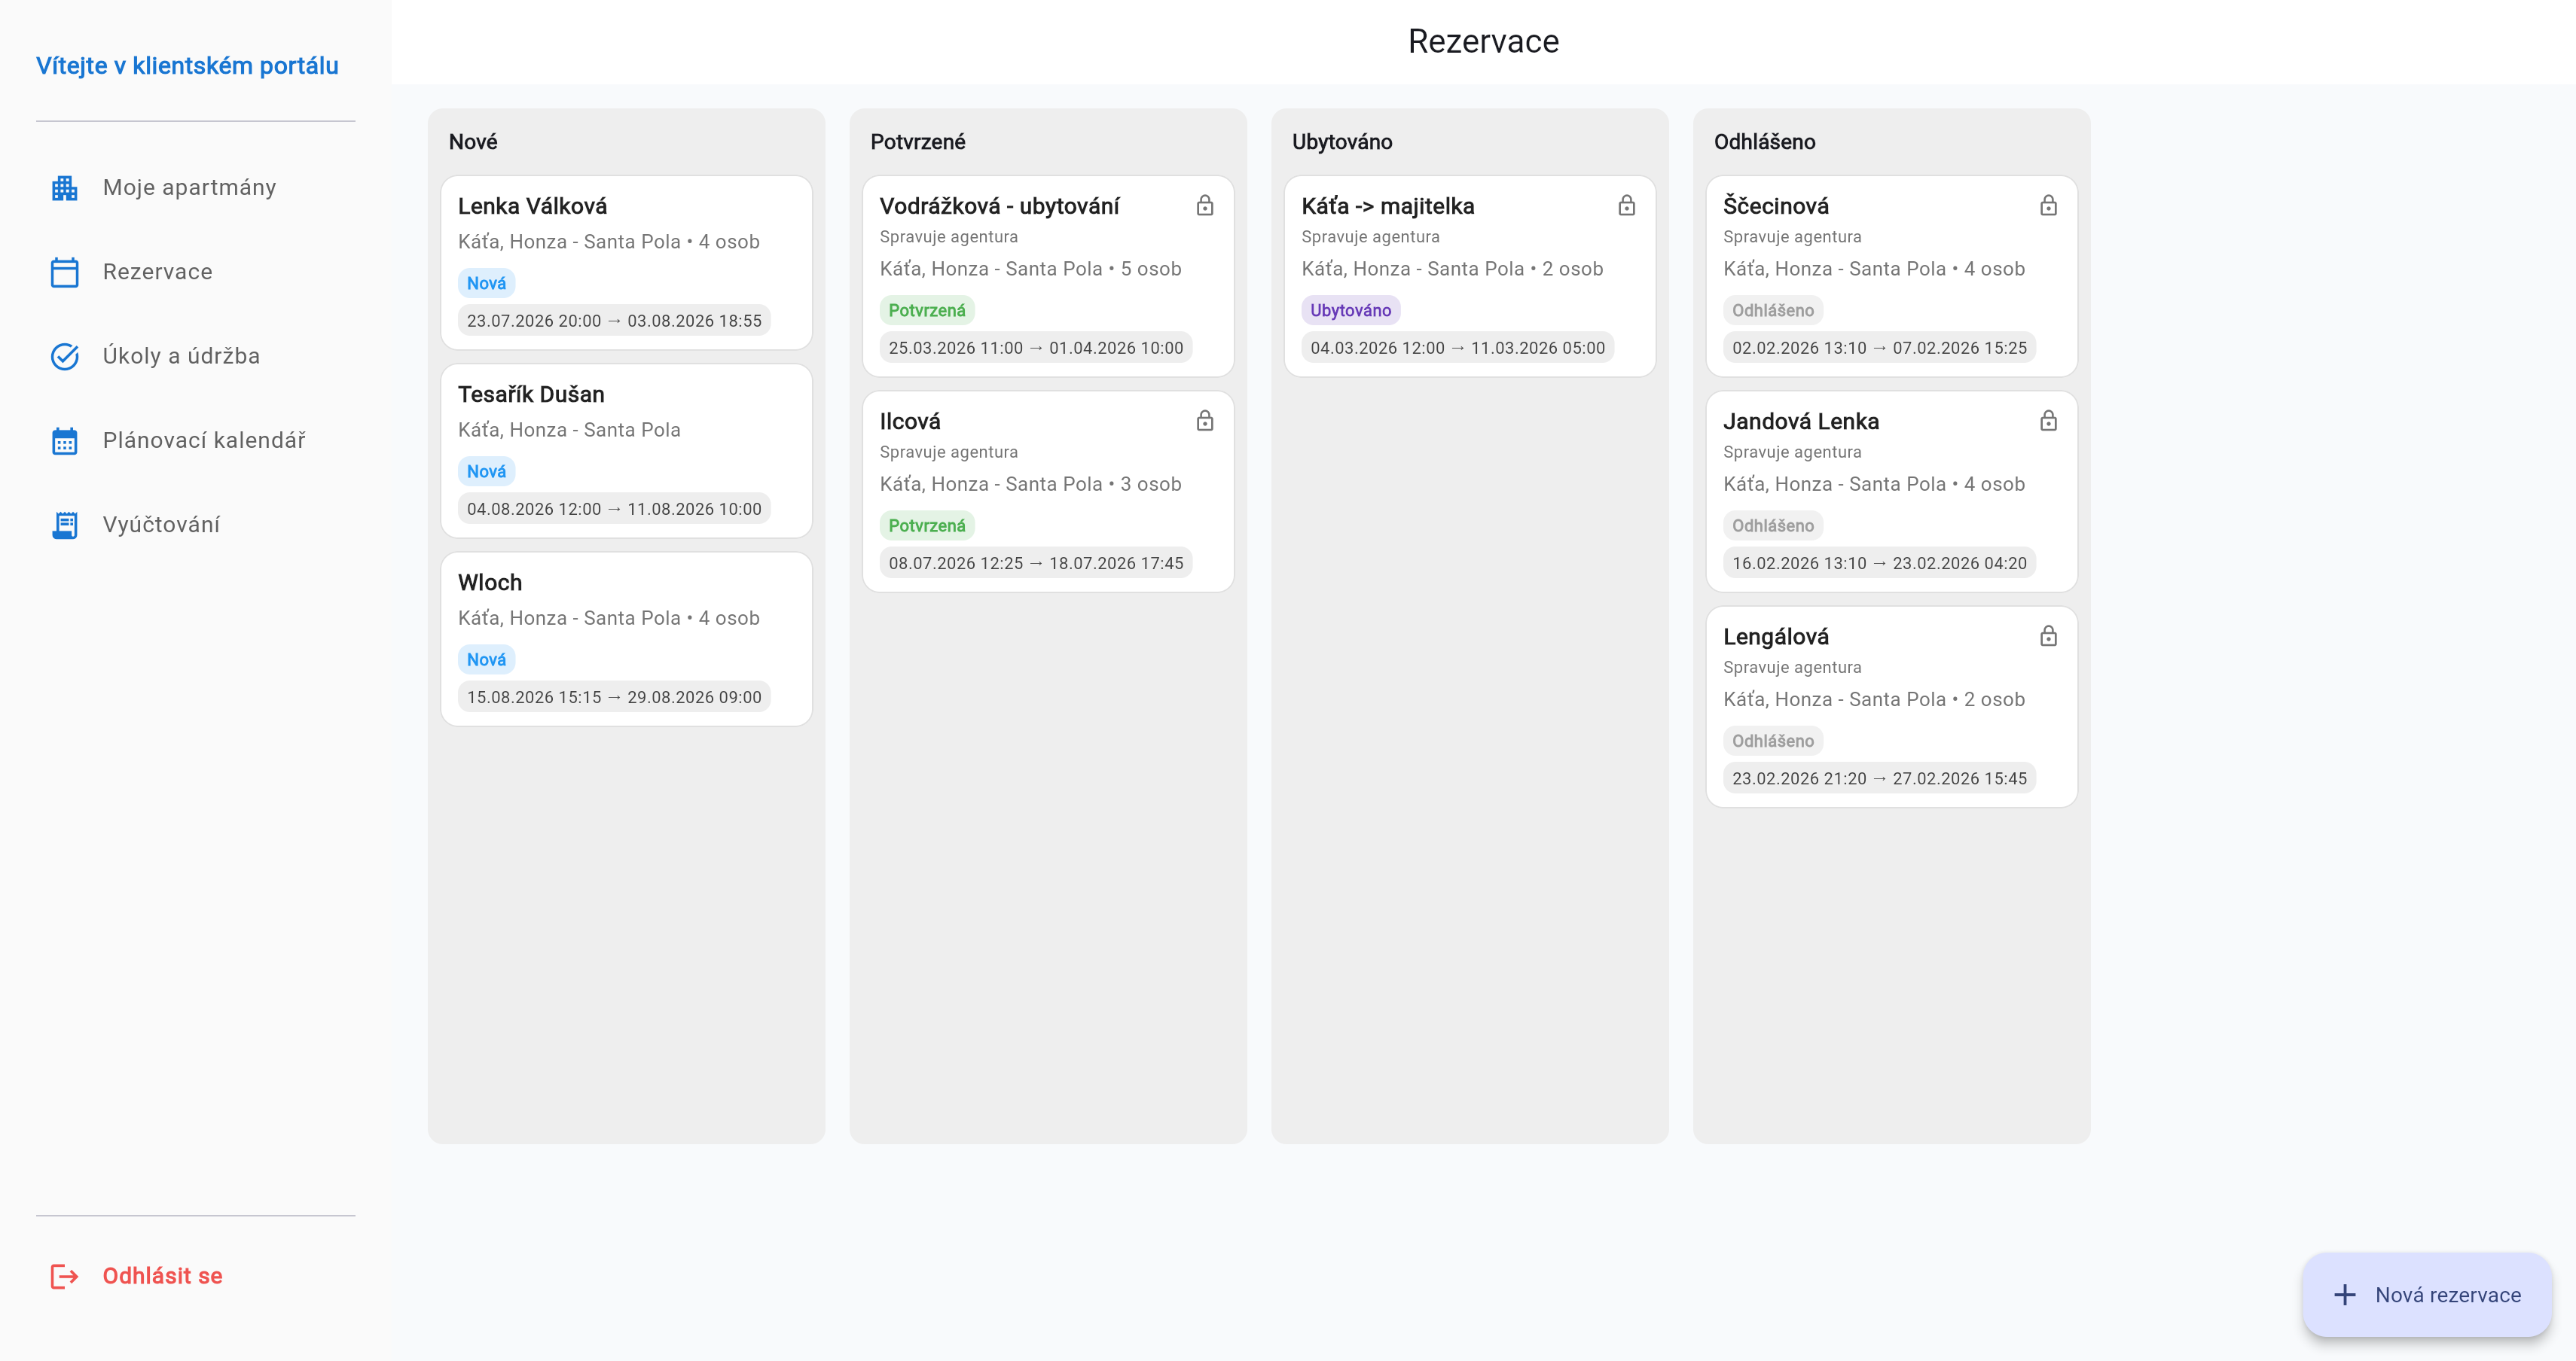Click the plus icon for new reservation
Screen dimensions: 2576x1361
[2344, 1295]
